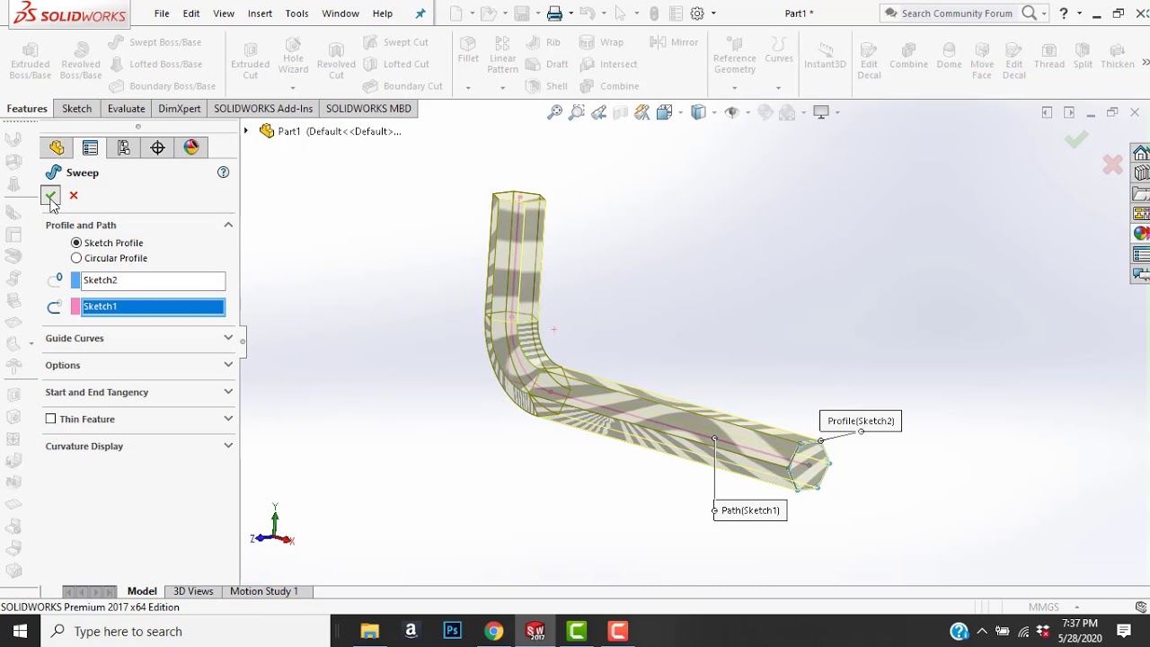
Task: Collapse the Profile and Path section
Action: tap(228, 225)
